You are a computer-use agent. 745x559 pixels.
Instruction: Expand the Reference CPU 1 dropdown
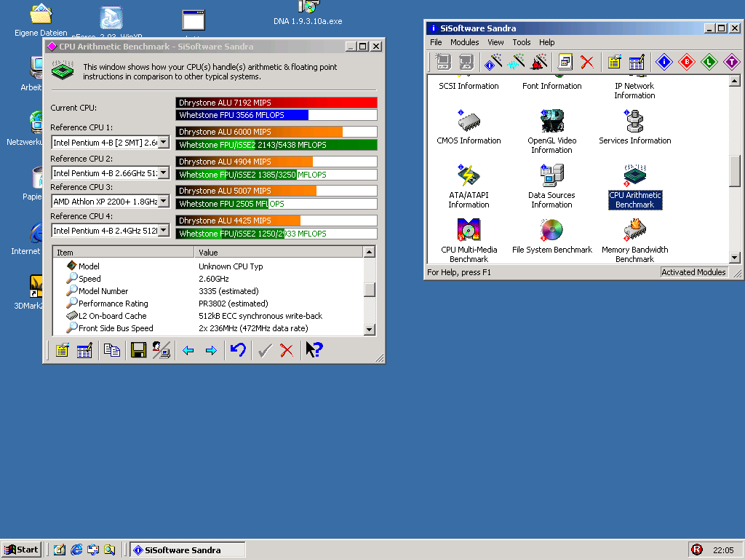pos(164,143)
